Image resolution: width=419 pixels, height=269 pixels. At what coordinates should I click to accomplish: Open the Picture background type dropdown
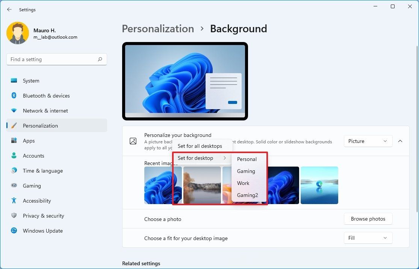click(368, 141)
